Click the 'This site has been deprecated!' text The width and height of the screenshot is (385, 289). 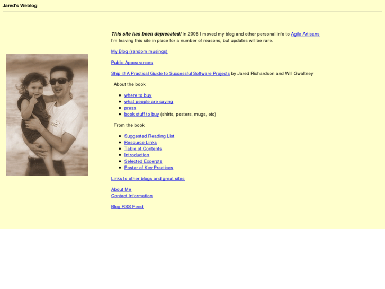click(146, 34)
